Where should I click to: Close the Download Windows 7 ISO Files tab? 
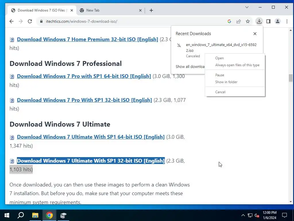click(x=71, y=10)
